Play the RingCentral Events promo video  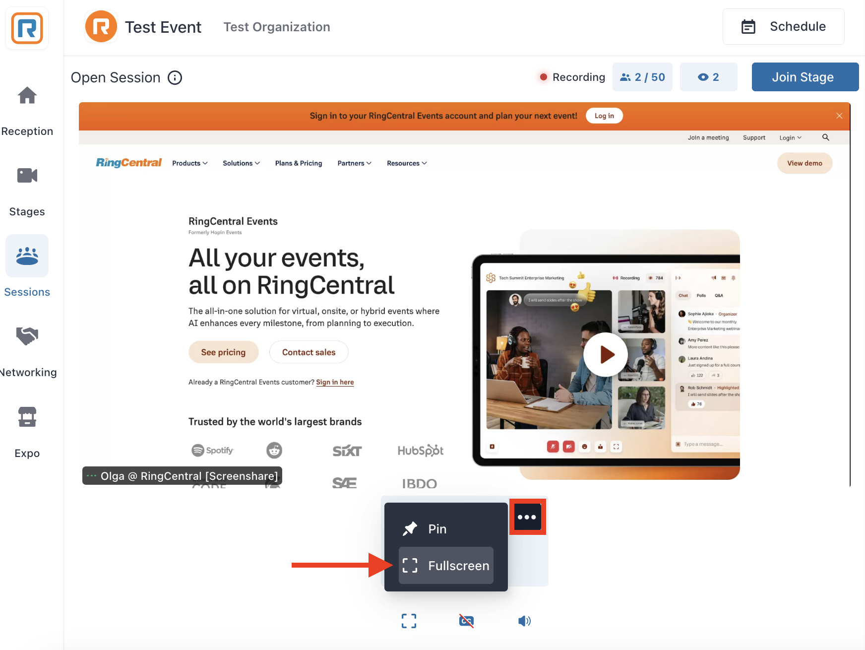[606, 354]
